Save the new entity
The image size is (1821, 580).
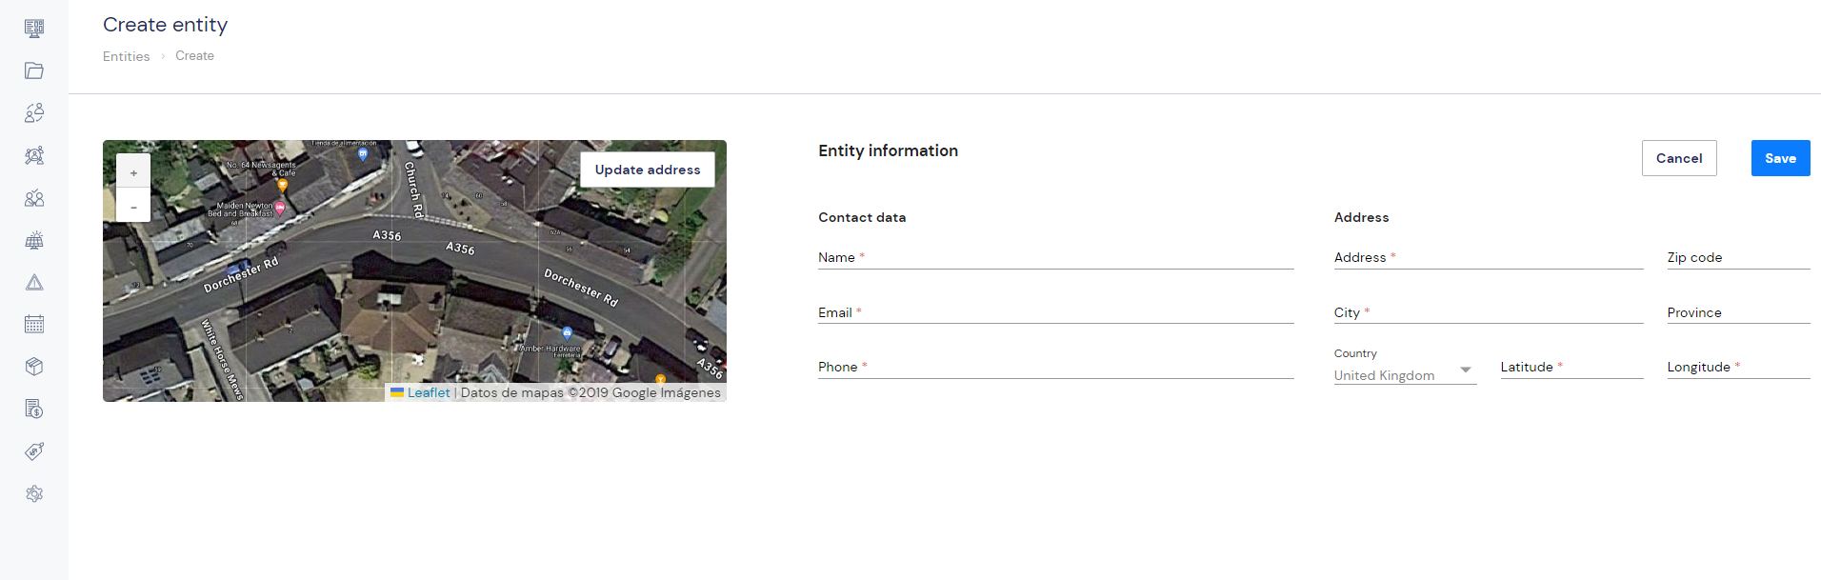[1780, 158]
